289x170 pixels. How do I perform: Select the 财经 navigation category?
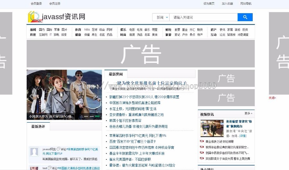[x=168, y=30]
